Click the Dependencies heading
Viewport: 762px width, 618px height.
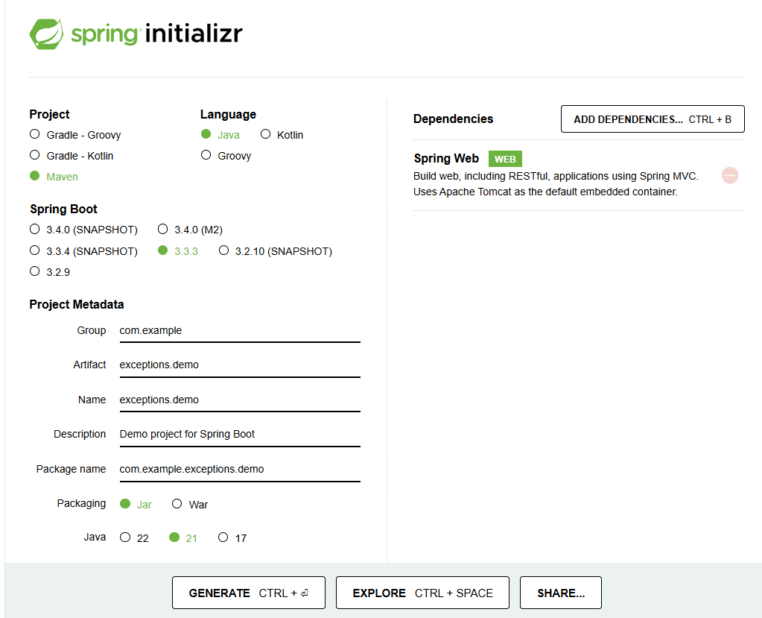[453, 119]
